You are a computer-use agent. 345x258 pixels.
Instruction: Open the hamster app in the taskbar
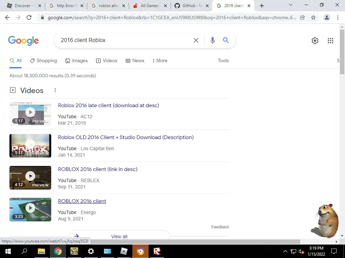tap(74, 251)
